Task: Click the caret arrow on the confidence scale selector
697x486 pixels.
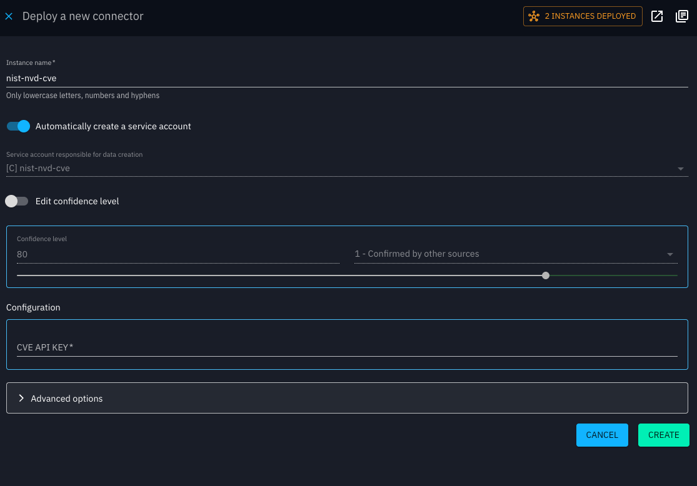Action: 670,254
